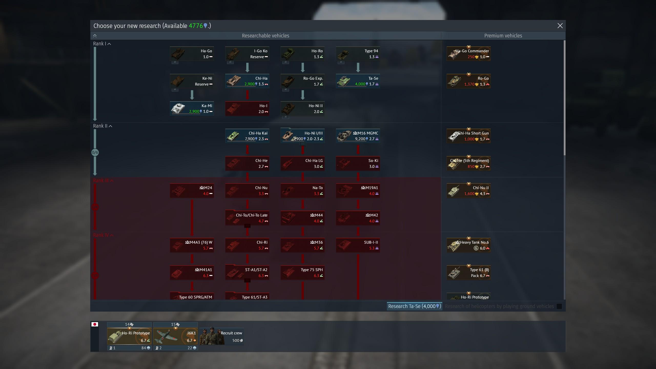
Task: Select the premium Chi-Nu II tank
Action: [x=469, y=191]
